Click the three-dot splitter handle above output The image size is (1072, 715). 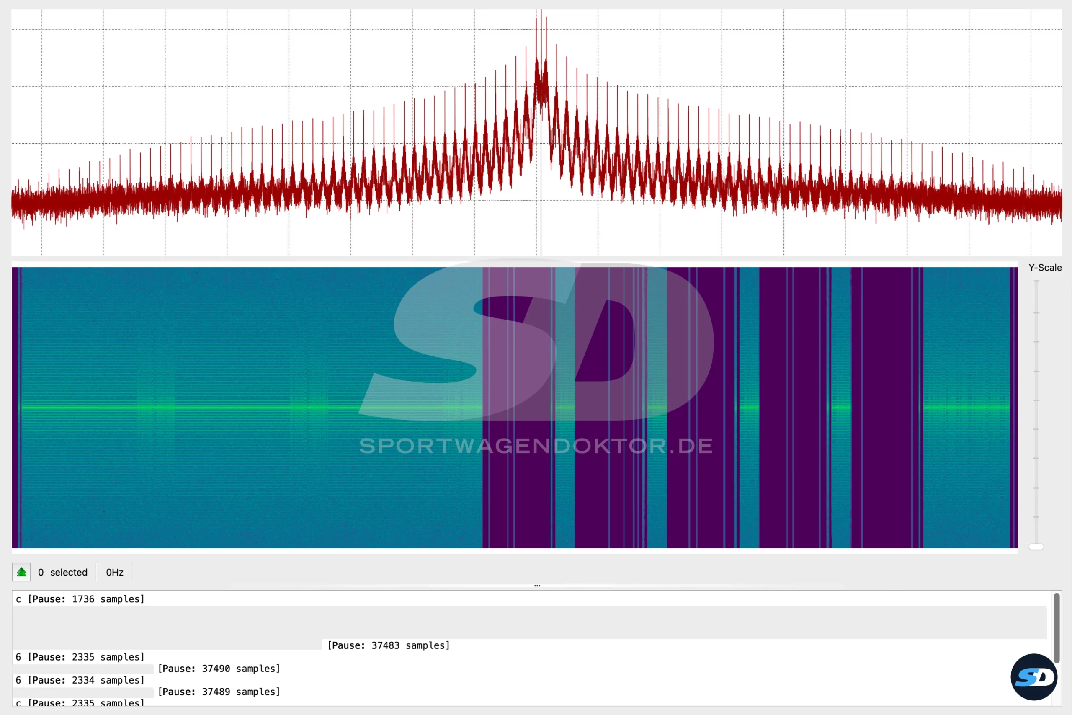(x=537, y=586)
